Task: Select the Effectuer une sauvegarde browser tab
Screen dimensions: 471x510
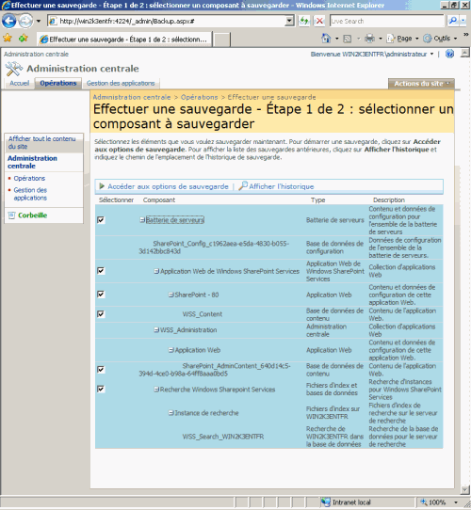Action: pos(124,40)
